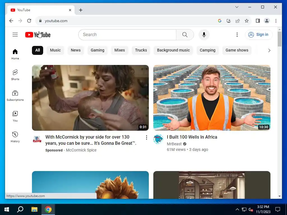Screen dimensions: 287x215
Task: Select the News filter chip
Action: [x=76, y=50]
